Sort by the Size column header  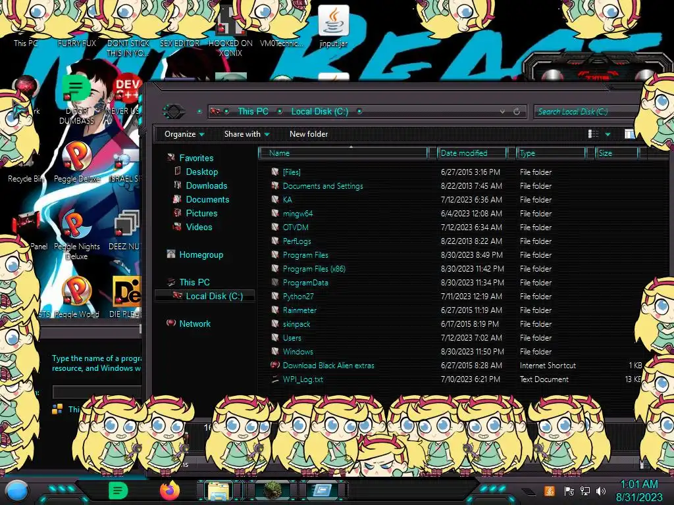617,153
